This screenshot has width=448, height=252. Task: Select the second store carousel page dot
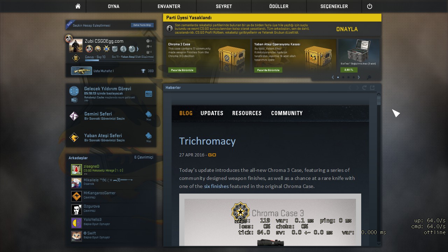(343, 77)
